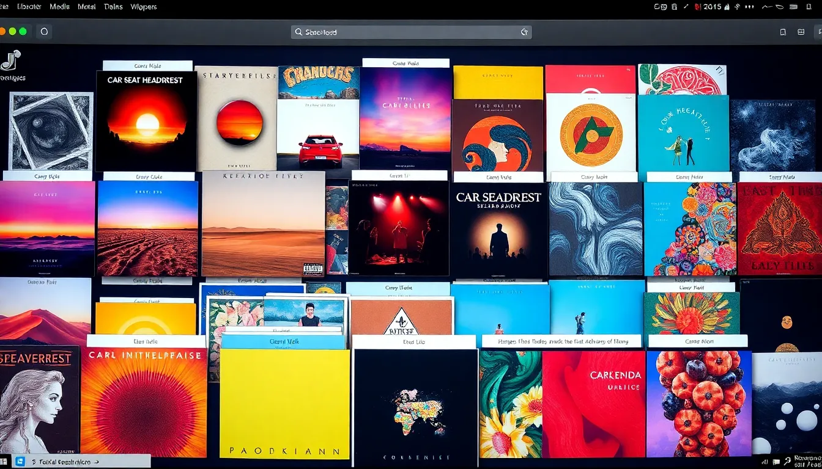
Task: Select the blue swirling waves album
Action: tap(596, 229)
